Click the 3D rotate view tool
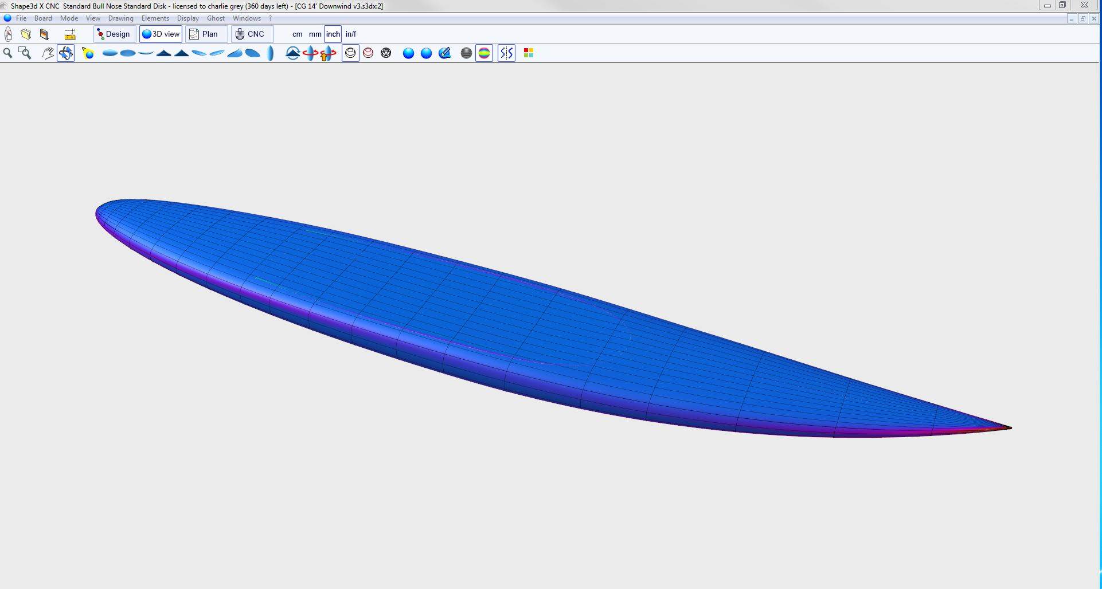Viewport: 1102px width, 589px height. click(x=65, y=53)
